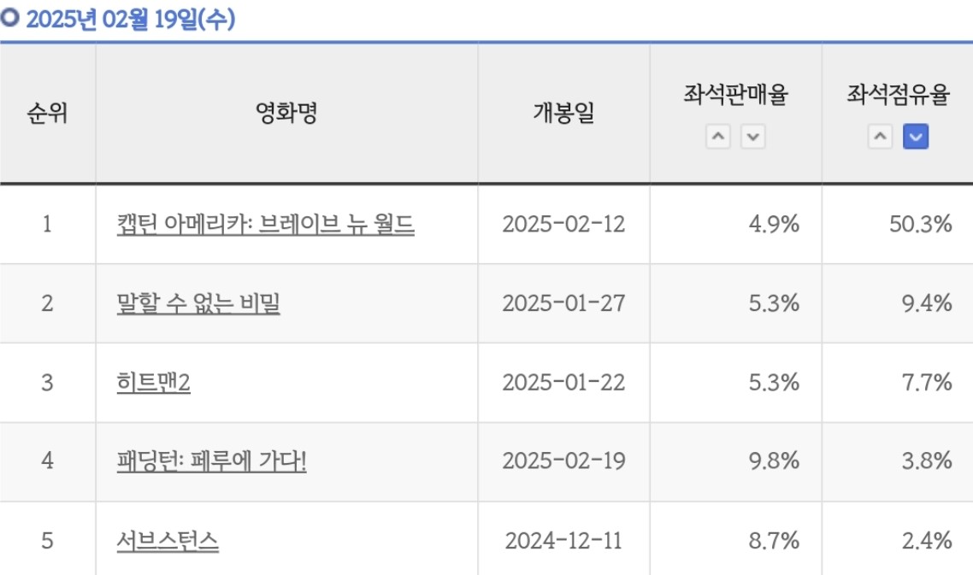Viewport: 973px width, 575px height.
Task: Click the 좌석점유율 header label
Action: (898, 95)
